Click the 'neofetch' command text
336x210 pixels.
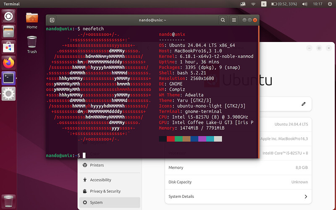93,29
